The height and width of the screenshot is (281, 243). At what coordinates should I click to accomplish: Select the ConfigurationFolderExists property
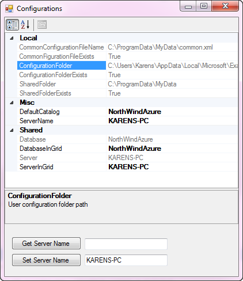62,75
